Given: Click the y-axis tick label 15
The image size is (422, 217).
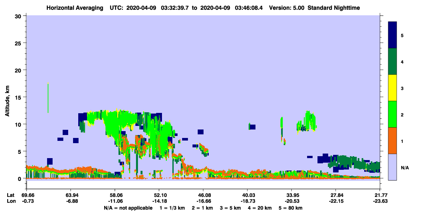Looking at the screenshot, I should pos(19,97).
